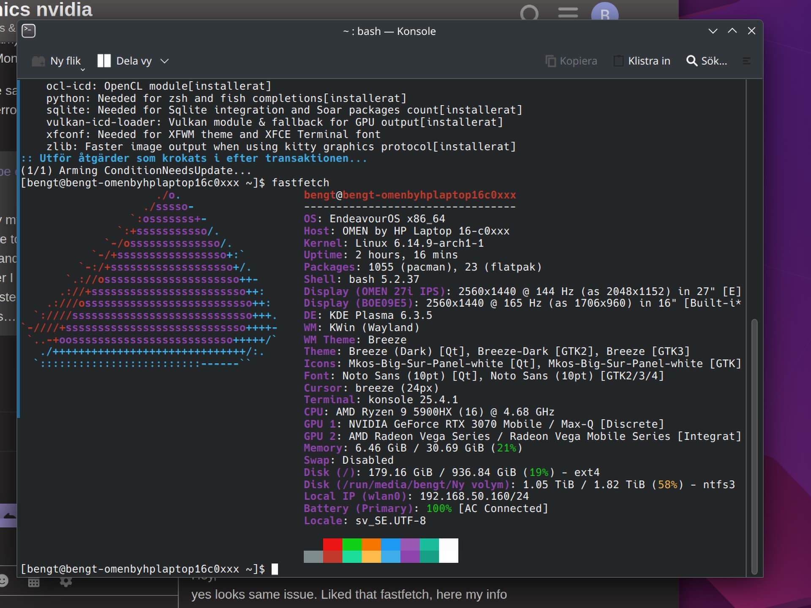Click the 'Disk (/): 179.16 GiB' line

point(452,472)
